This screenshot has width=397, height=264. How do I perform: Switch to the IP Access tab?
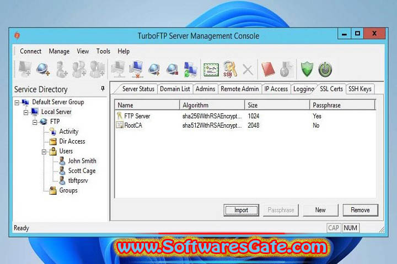pos(276,89)
